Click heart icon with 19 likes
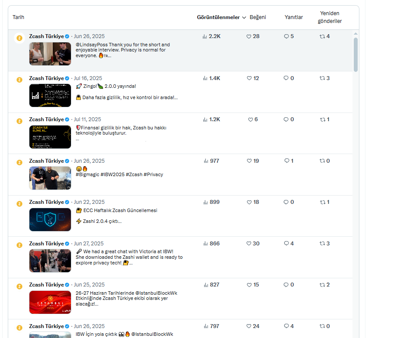This screenshot has height=338, width=394. (249, 161)
